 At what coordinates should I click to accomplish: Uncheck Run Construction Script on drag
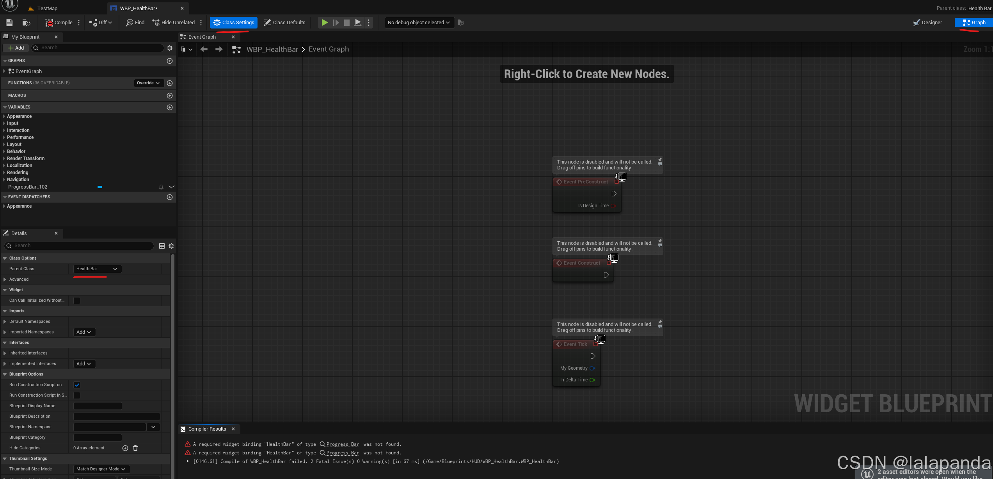tap(77, 385)
